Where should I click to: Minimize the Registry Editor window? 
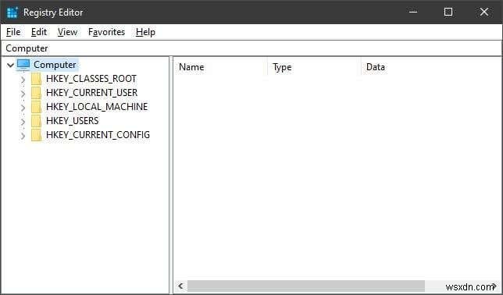point(413,12)
